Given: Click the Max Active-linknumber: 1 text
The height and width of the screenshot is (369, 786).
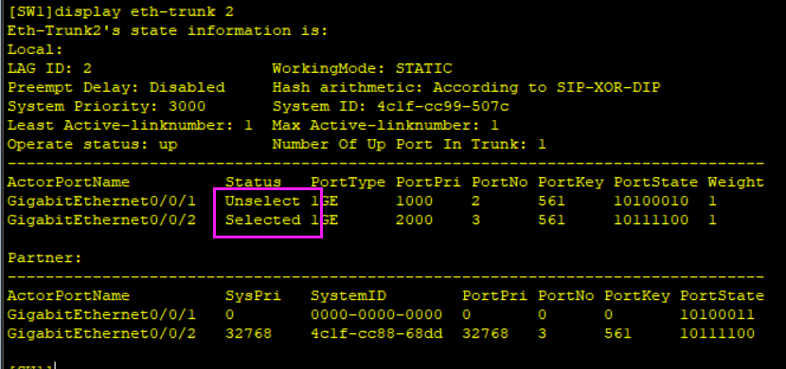Looking at the screenshot, I should [x=385, y=126].
